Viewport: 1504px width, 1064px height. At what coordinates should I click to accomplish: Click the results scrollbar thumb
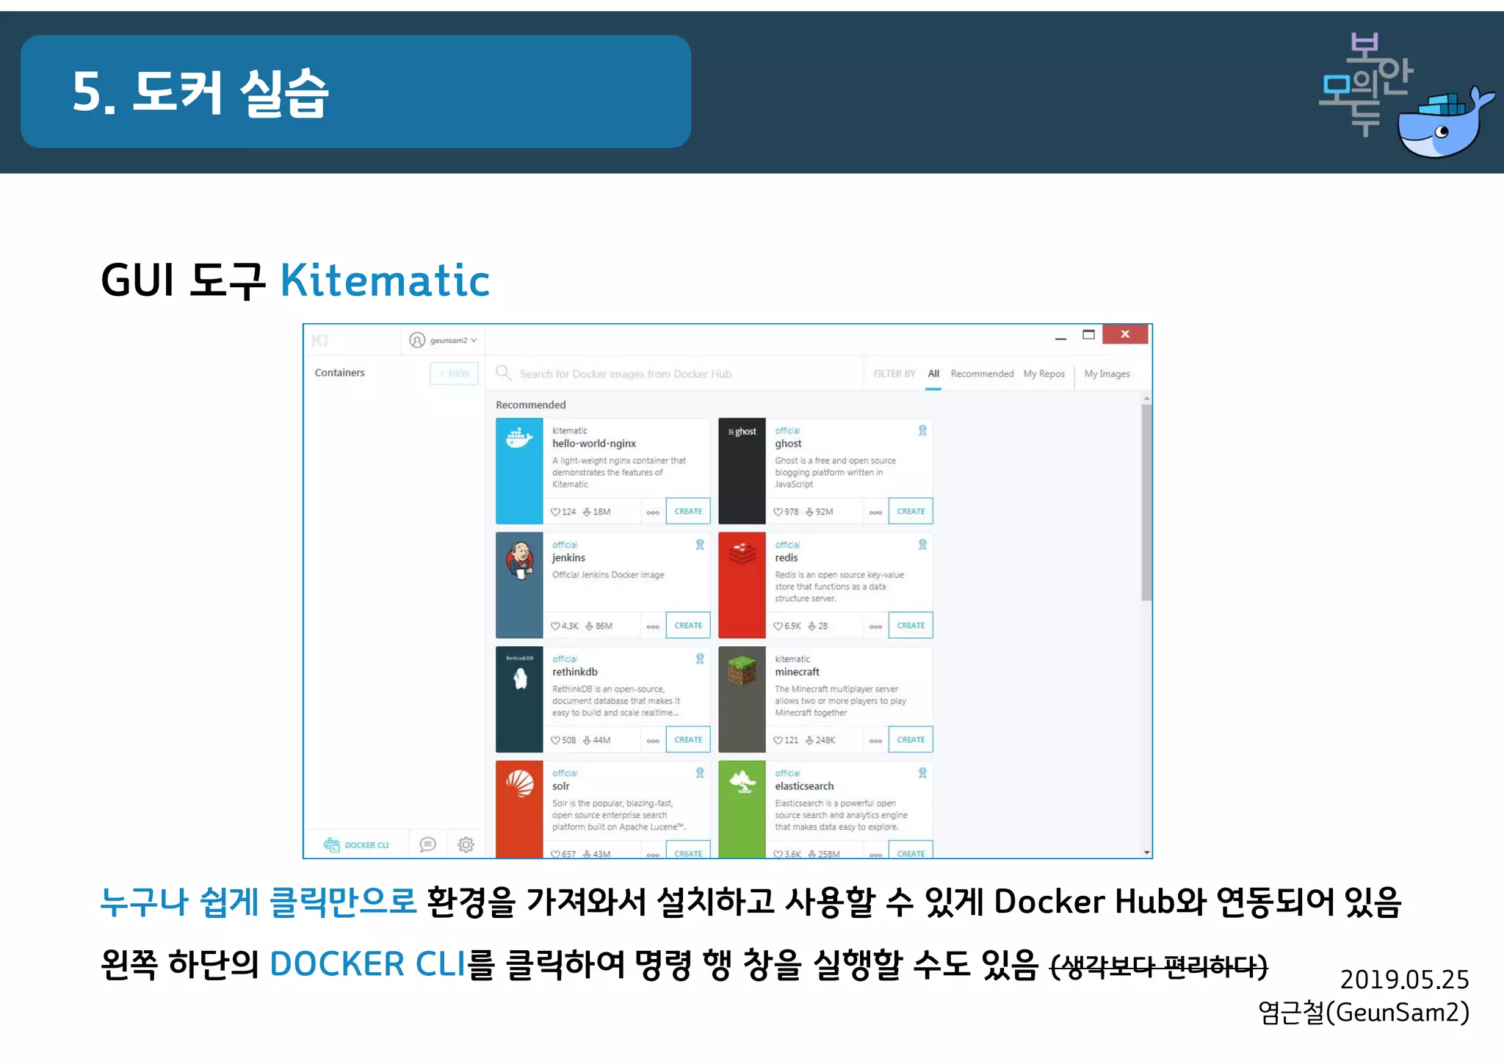[1146, 503]
